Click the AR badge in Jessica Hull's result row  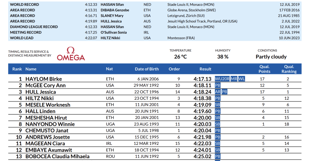tap(218, 92)
